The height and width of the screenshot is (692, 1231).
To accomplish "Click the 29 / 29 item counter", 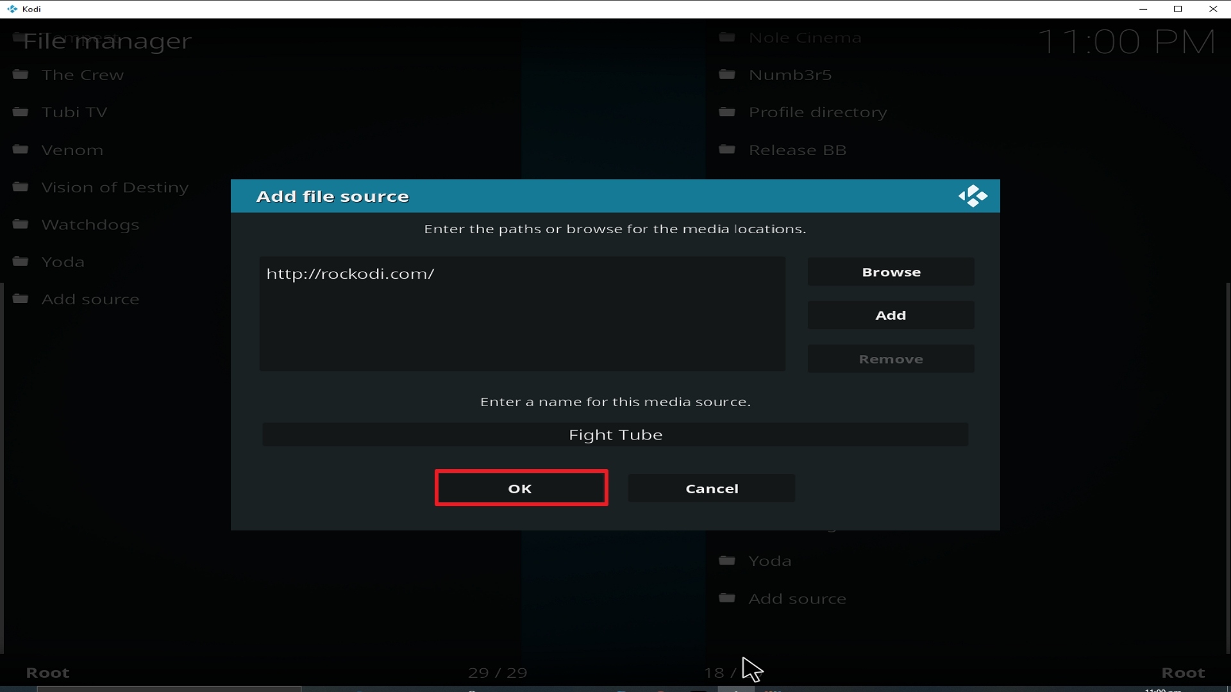I will 498,673.
